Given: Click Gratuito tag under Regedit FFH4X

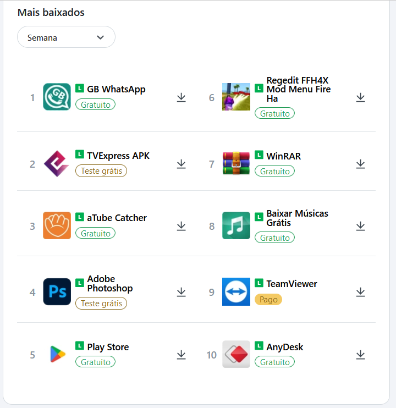Looking at the screenshot, I should pos(274,113).
